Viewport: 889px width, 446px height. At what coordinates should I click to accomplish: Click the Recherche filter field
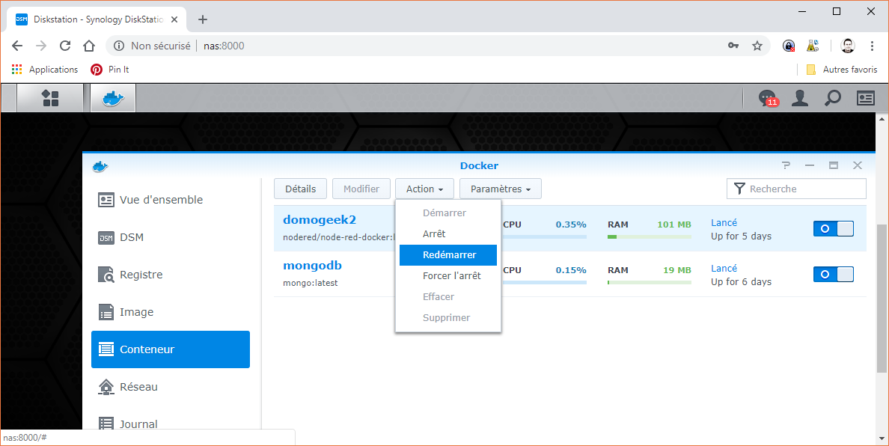tap(797, 189)
